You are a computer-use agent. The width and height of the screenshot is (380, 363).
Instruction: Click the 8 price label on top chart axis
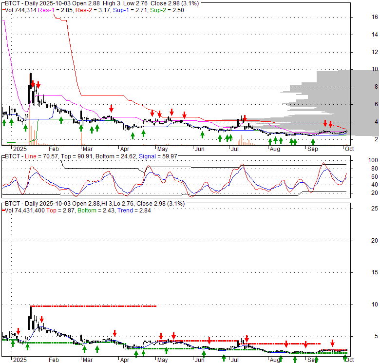376,87
